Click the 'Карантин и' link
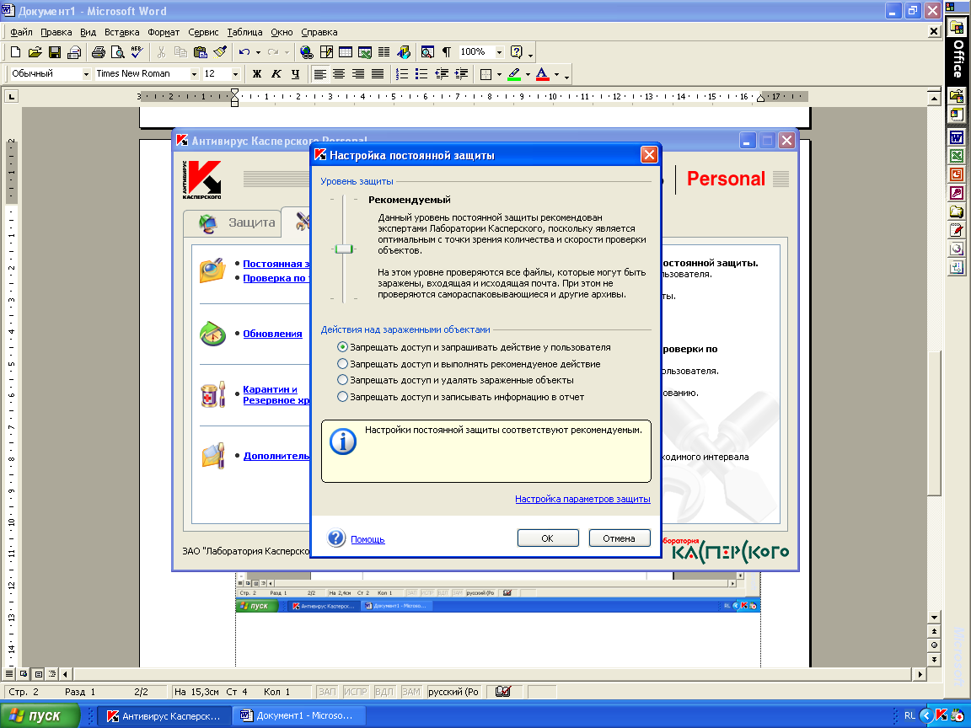Screen dimensions: 971x728 pyautogui.click(x=270, y=389)
